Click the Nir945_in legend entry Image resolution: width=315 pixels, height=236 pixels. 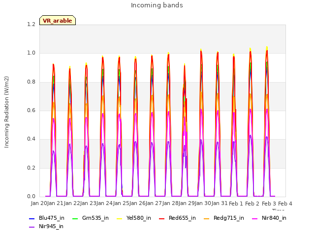pyautogui.click(x=46, y=226)
